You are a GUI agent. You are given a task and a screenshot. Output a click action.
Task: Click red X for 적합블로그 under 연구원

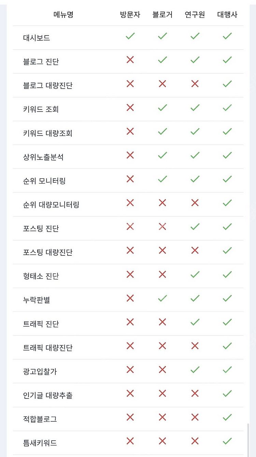(x=195, y=417)
